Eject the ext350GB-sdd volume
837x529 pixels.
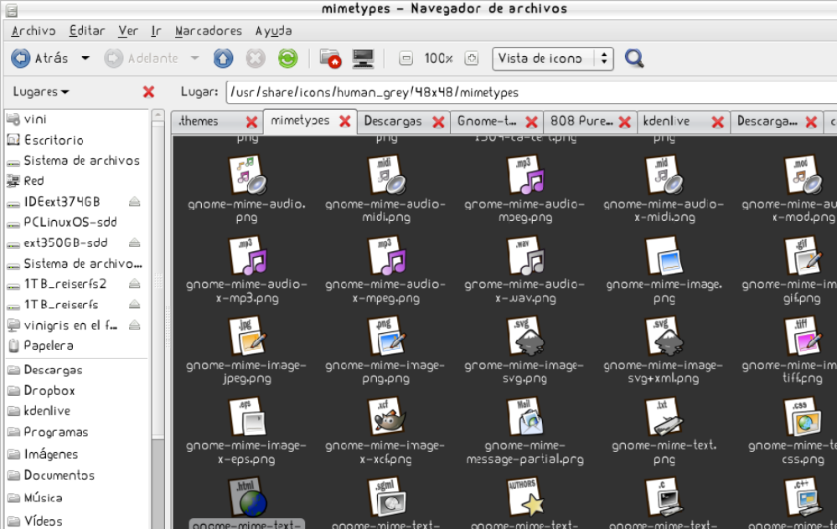135,243
